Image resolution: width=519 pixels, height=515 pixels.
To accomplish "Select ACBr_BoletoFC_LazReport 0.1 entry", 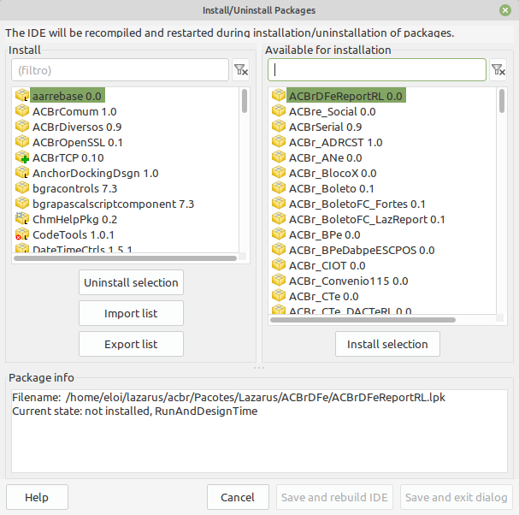I will coord(367,219).
